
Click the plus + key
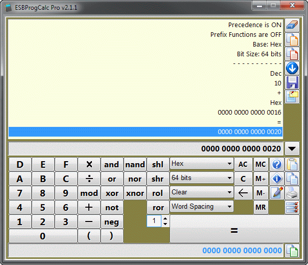(x=89, y=207)
